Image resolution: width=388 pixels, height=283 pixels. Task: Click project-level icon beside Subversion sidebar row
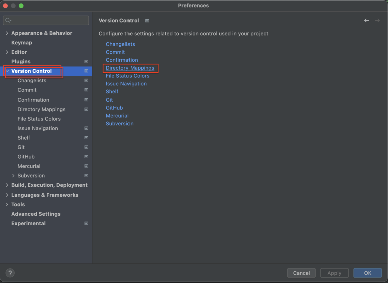86,176
